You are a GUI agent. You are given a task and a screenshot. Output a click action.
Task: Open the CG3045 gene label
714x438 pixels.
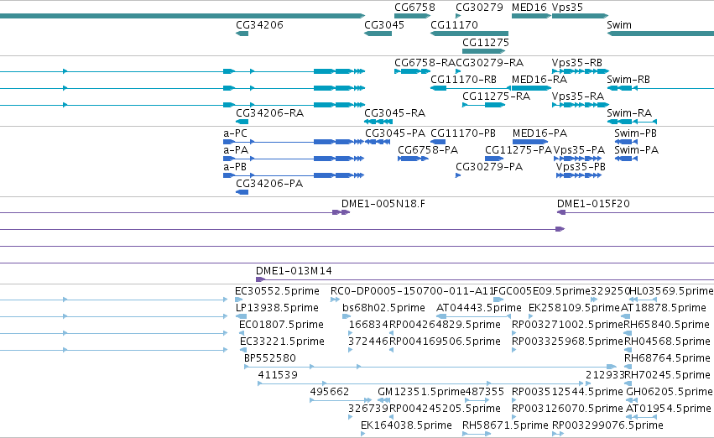pos(384,25)
